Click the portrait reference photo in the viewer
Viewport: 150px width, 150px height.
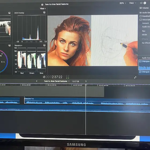click(69, 41)
